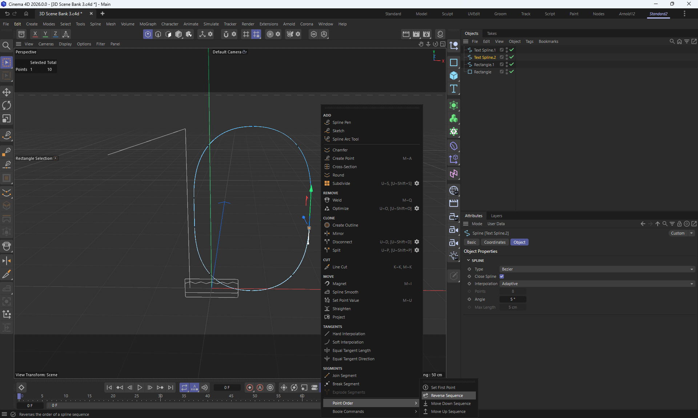
Task: Open the spline Type dropdown
Action: coord(597,269)
